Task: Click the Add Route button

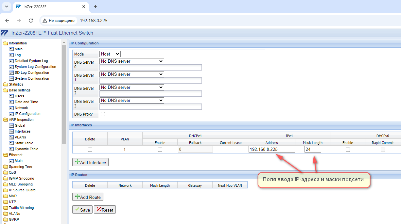Action: tap(88, 197)
